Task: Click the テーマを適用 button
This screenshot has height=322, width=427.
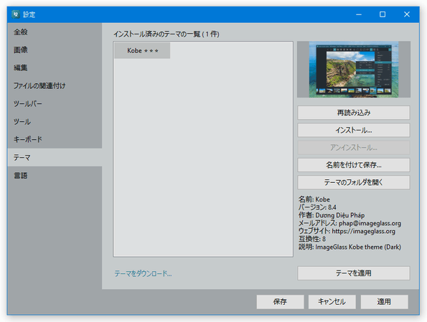Action: (x=354, y=273)
